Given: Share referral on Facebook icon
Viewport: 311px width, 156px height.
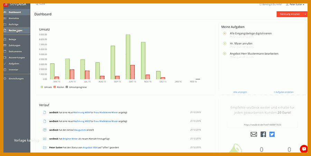Looking at the screenshot, I should [x=263, y=134].
